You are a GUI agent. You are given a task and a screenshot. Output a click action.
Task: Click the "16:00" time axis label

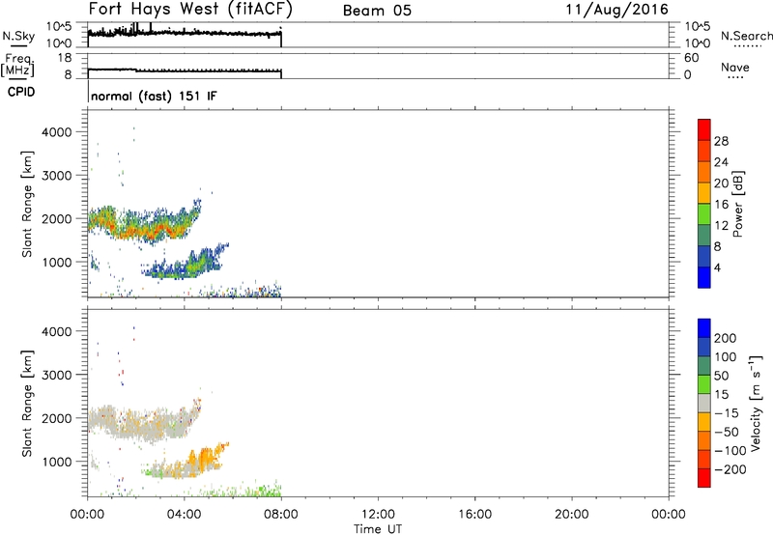coord(474,515)
